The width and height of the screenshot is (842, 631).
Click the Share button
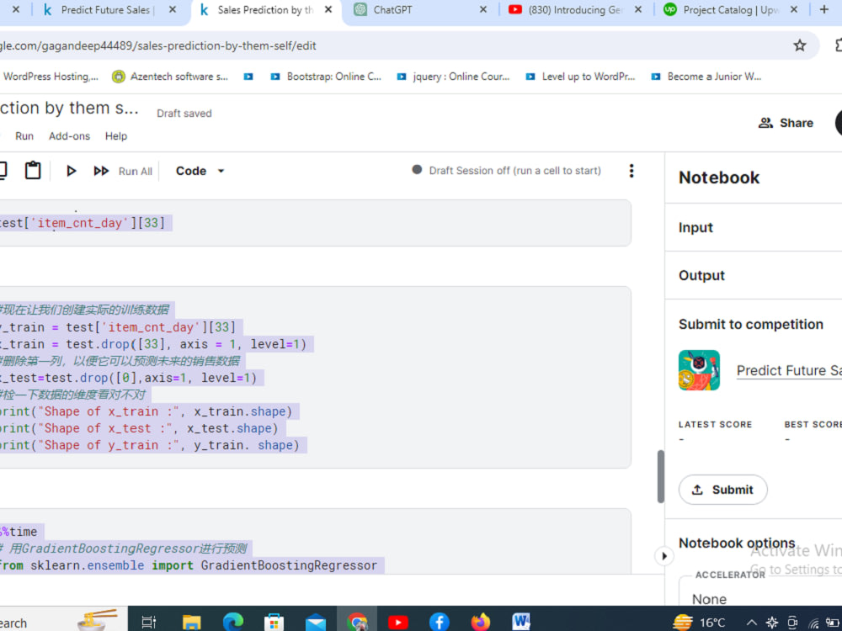click(x=786, y=123)
